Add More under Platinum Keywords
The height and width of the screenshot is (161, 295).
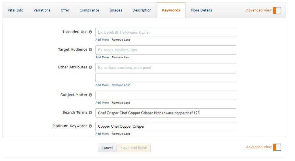tap(102, 134)
